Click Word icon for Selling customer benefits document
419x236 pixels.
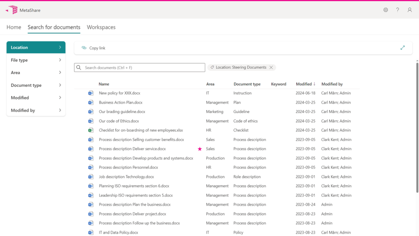click(x=91, y=140)
